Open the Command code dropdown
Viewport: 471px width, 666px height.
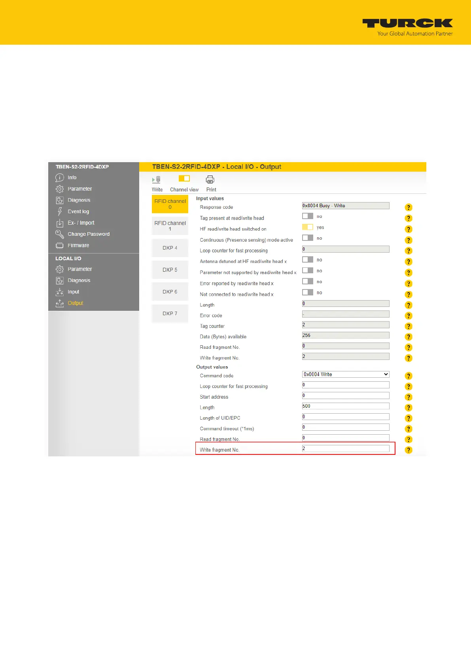click(346, 374)
